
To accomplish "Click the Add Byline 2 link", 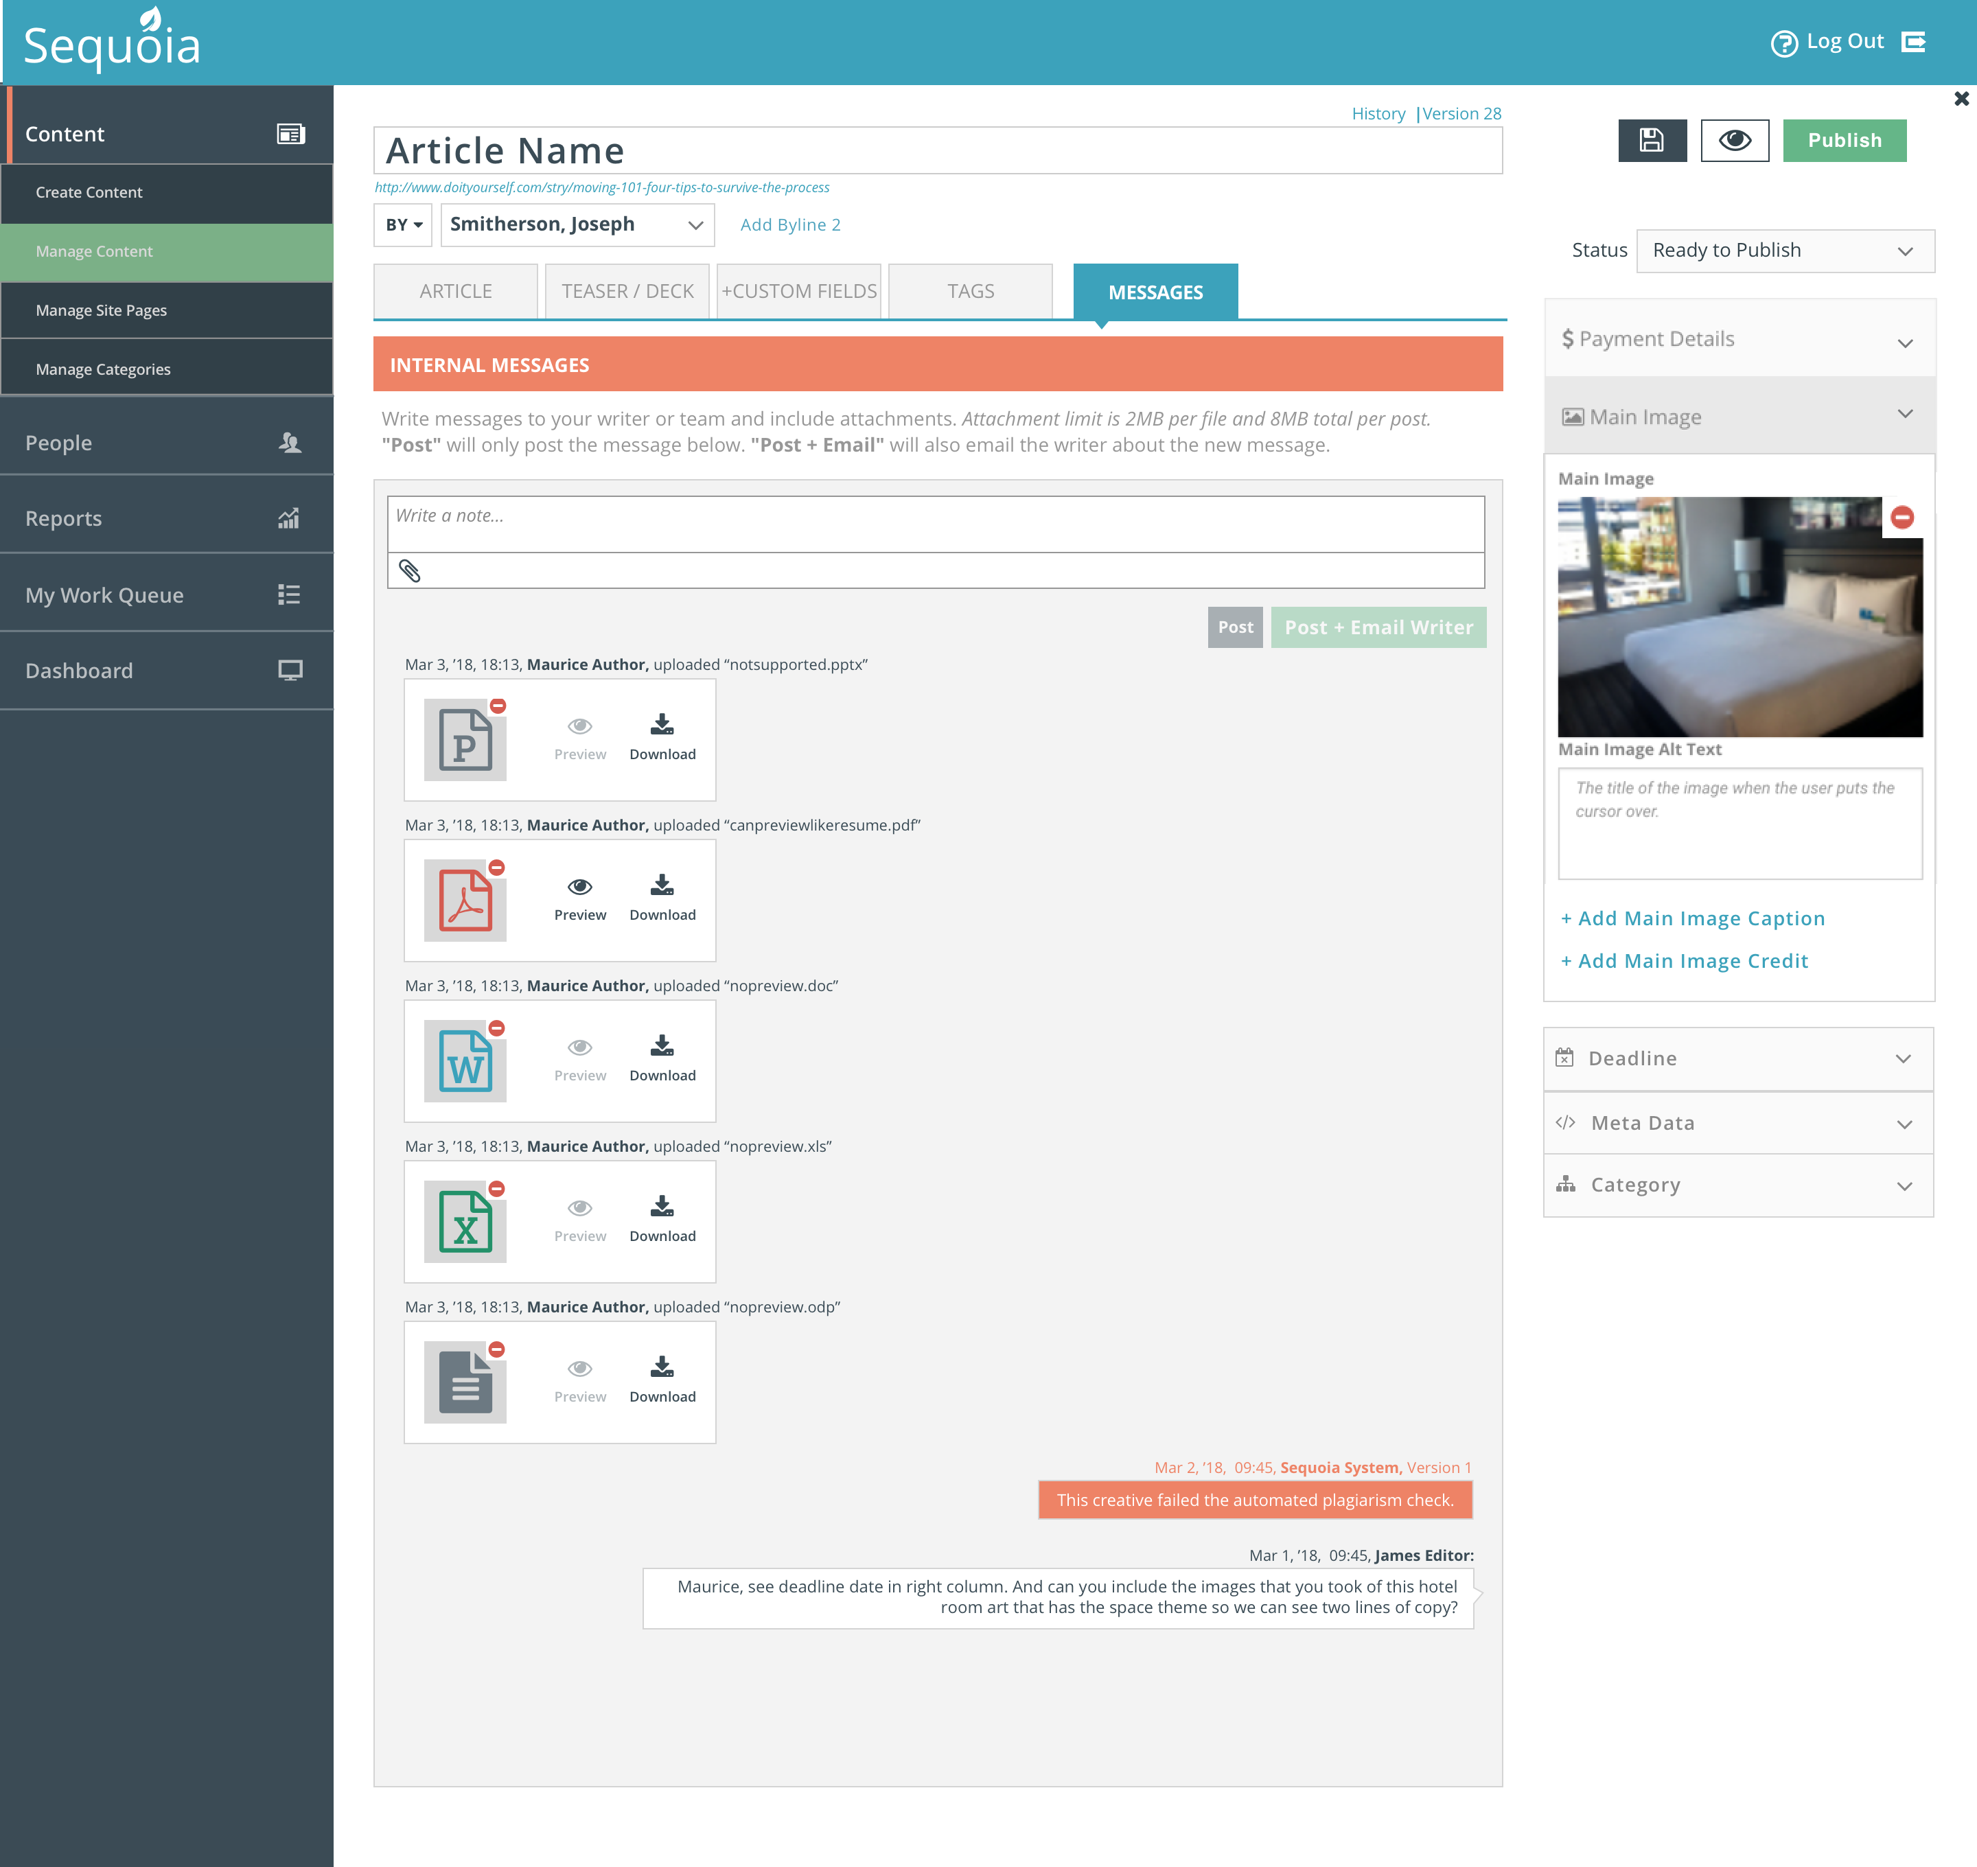I will tap(789, 225).
